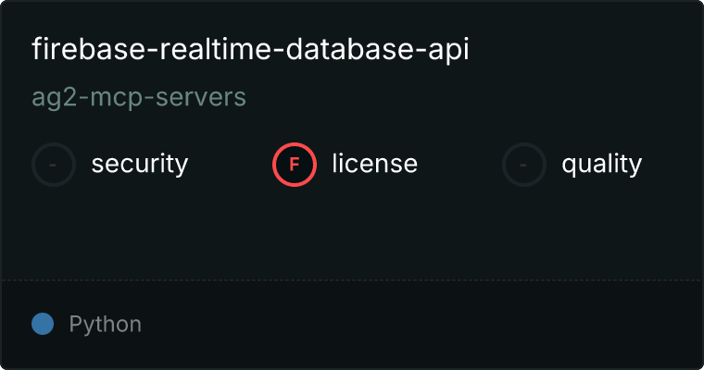Click the security score dash badge
The width and height of the screenshot is (704, 370).
pos(54,165)
